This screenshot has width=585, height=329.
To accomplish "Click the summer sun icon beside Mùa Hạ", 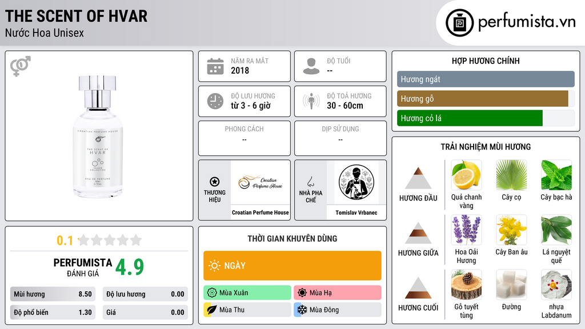I will [302, 293].
